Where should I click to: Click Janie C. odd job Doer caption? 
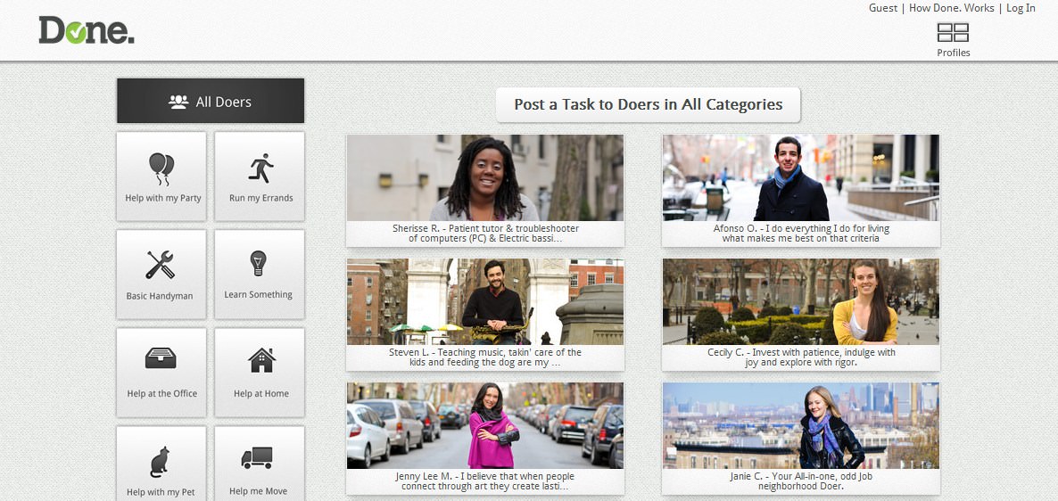(801, 481)
